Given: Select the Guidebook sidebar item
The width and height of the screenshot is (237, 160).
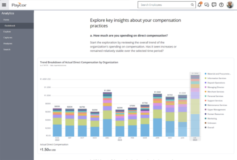Looking at the screenshot, I should [10, 26].
